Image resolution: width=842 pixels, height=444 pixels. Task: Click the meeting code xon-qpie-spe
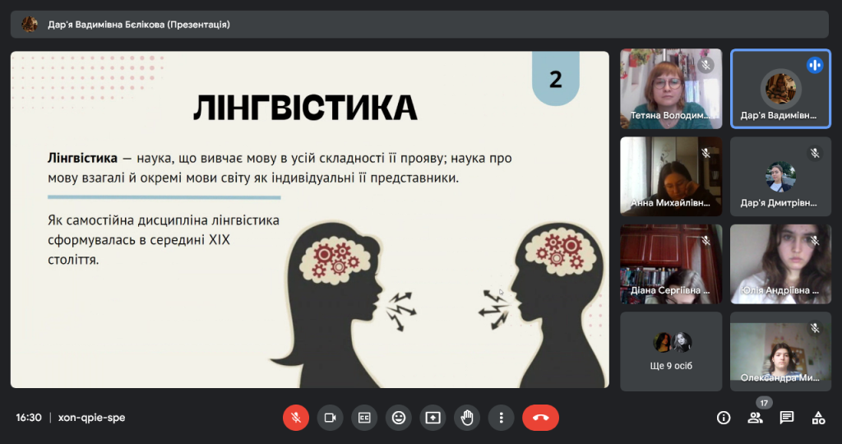click(x=92, y=418)
